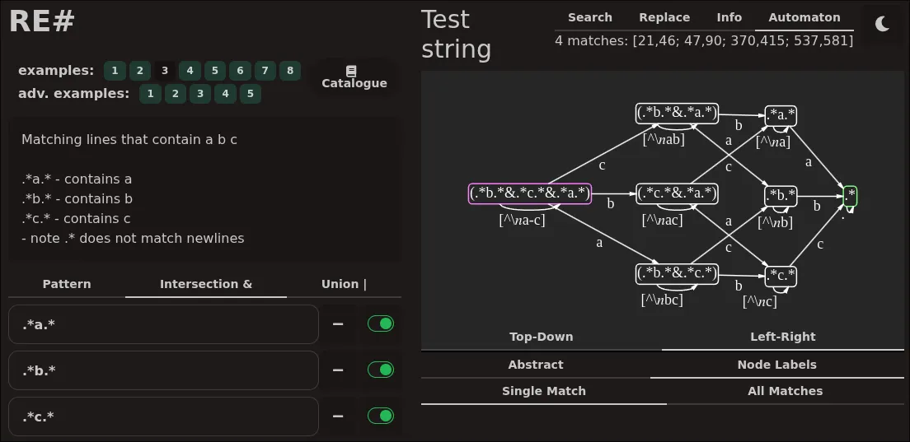Image resolution: width=910 pixels, height=442 pixels.
Task: Select All Matches mode
Action: click(x=785, y=391)
